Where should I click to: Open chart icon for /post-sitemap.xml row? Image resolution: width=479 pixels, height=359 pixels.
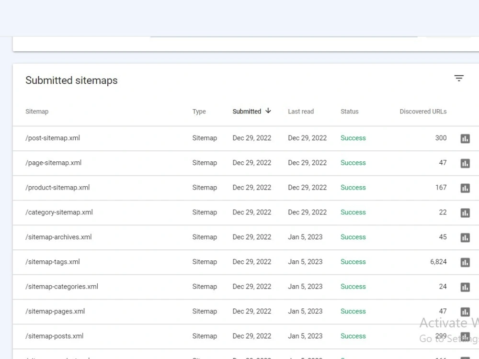point(465,139)
